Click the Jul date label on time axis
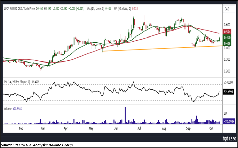 pos(139,129)
